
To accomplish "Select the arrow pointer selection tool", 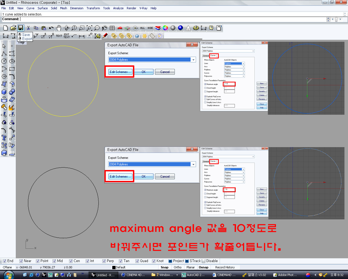I will [4, 46].
